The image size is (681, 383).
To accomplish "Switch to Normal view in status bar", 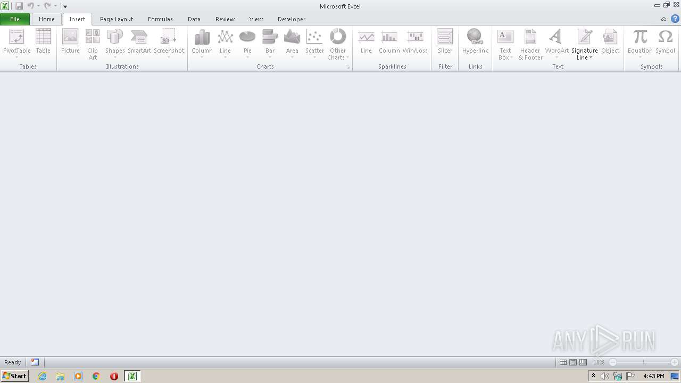I will tap(563, 362).
